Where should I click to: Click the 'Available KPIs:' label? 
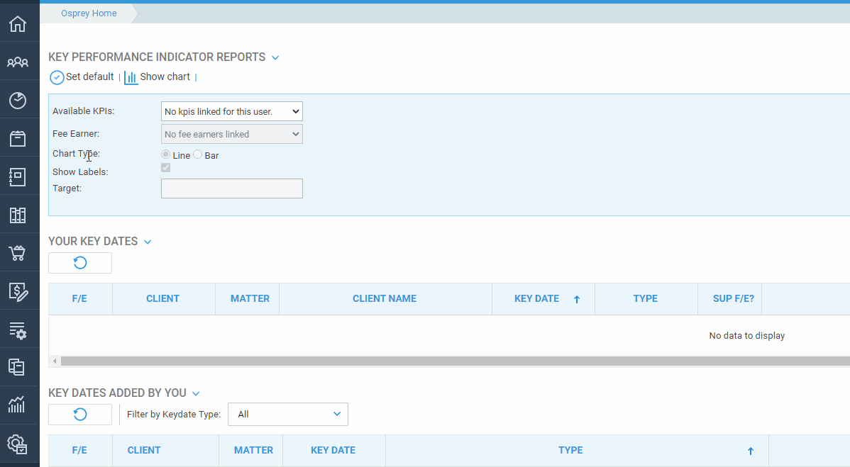point(84,111)
